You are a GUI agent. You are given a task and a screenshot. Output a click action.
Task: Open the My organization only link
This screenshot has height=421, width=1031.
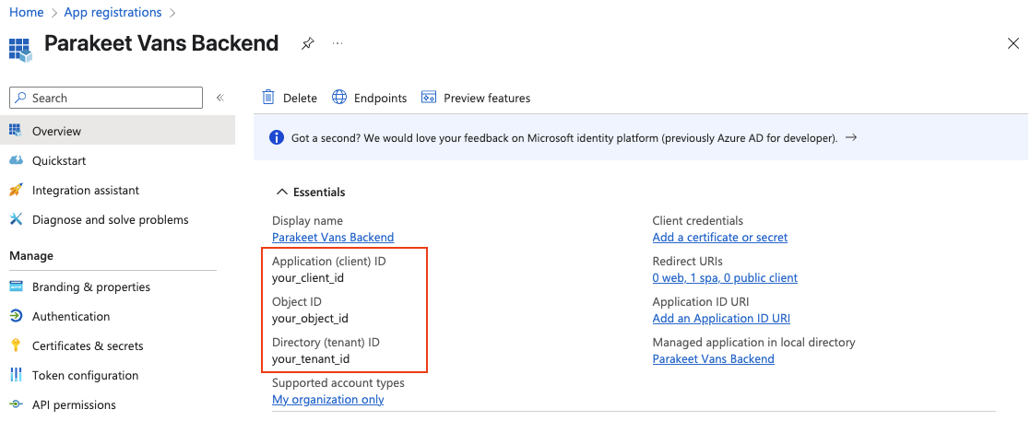click(x=328, y=399)
